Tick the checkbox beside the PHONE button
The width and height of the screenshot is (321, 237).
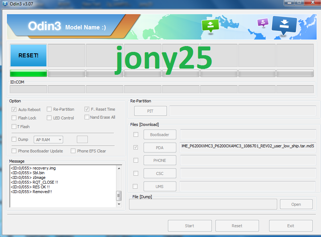[x=136, y=160]
